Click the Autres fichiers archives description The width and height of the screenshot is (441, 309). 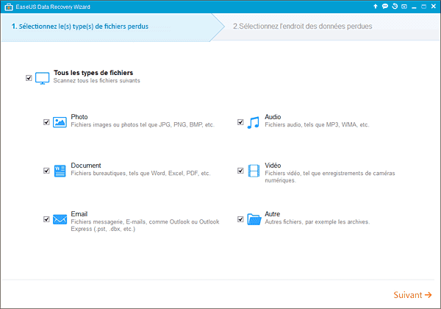tap(318, 221)
